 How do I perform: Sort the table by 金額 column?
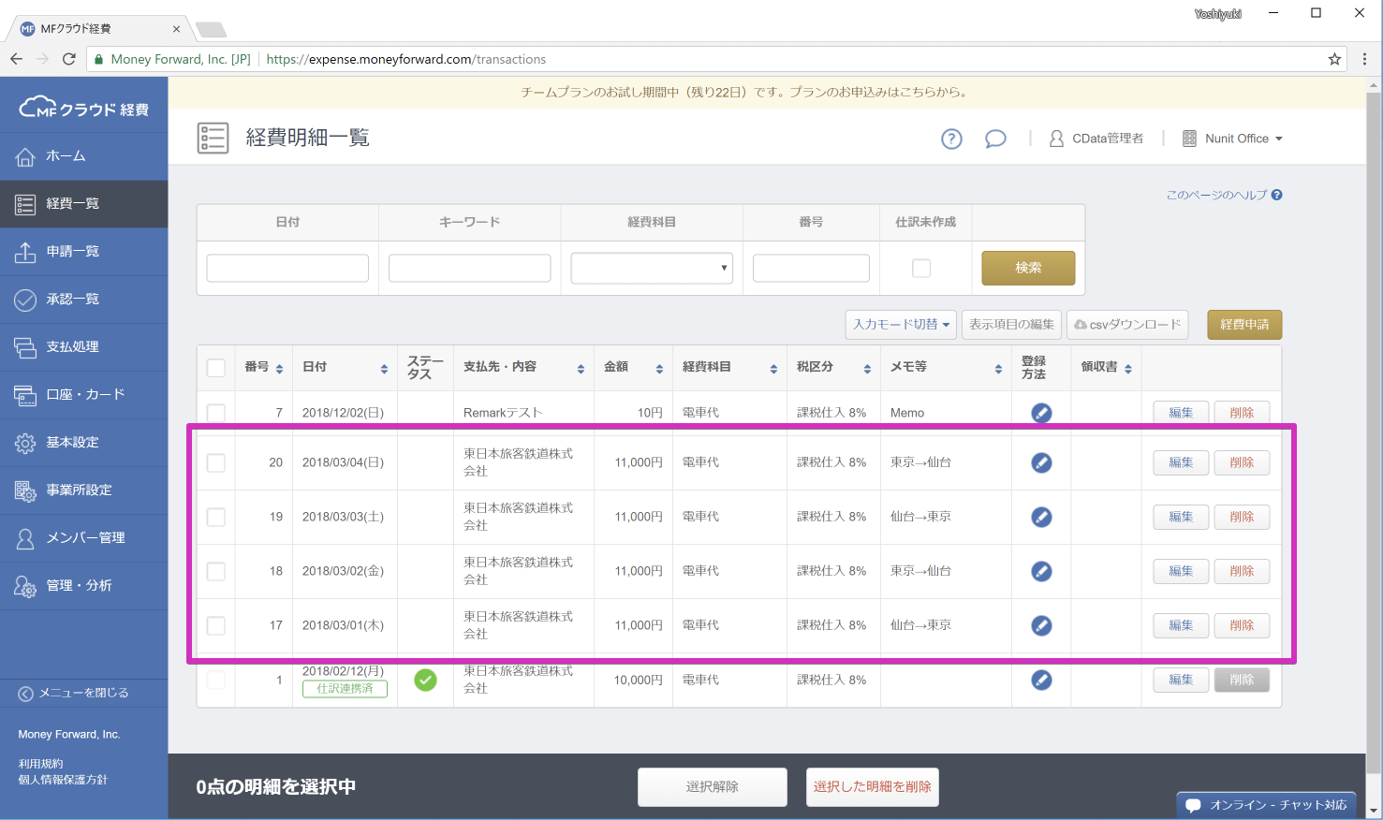pyautogui.click(x=659, y=369)
